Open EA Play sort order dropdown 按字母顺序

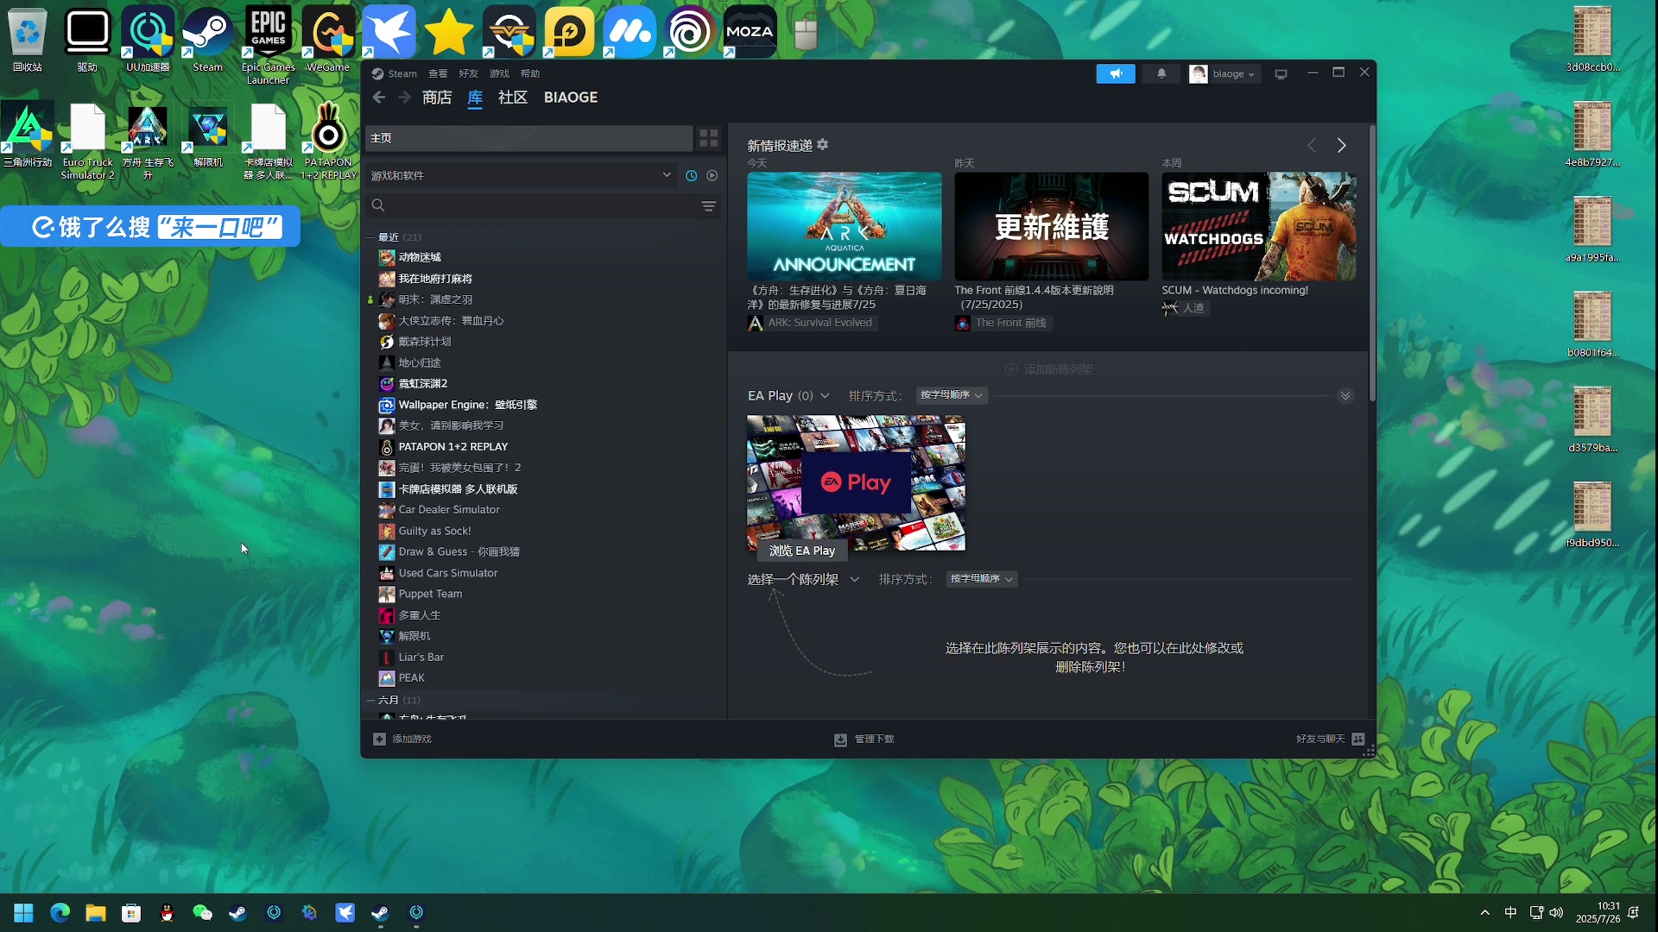[x=952, y=395]
